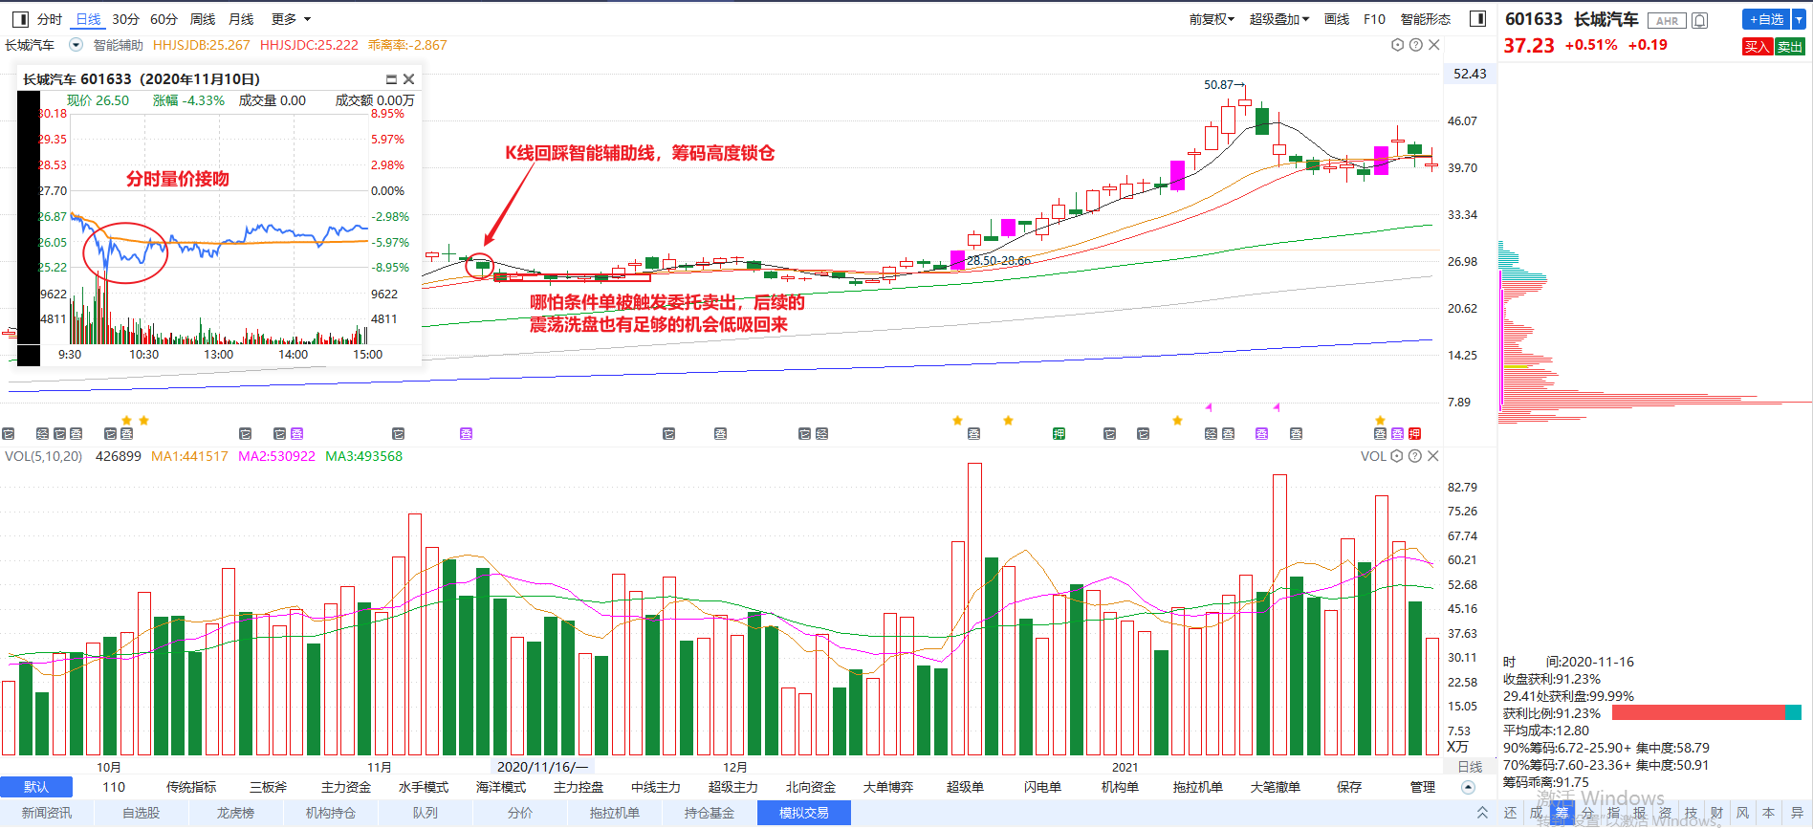
Task: Switch to 分时 intraday view
Action: 49,19
